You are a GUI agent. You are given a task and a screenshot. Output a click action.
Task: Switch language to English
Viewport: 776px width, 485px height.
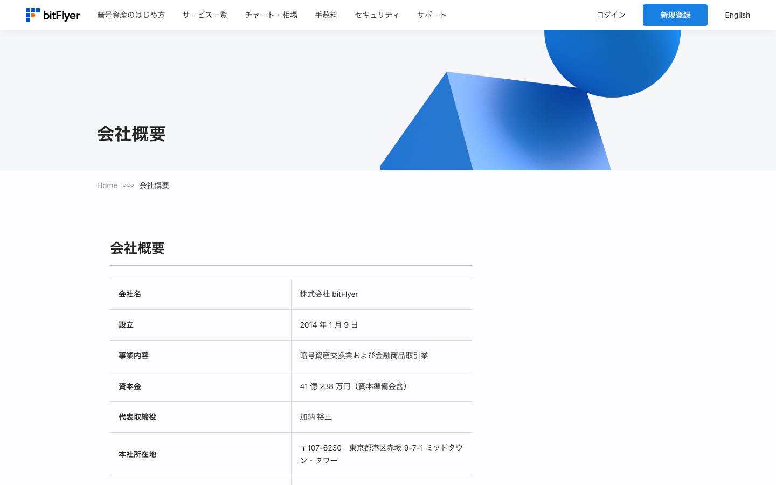click(737, 15)
